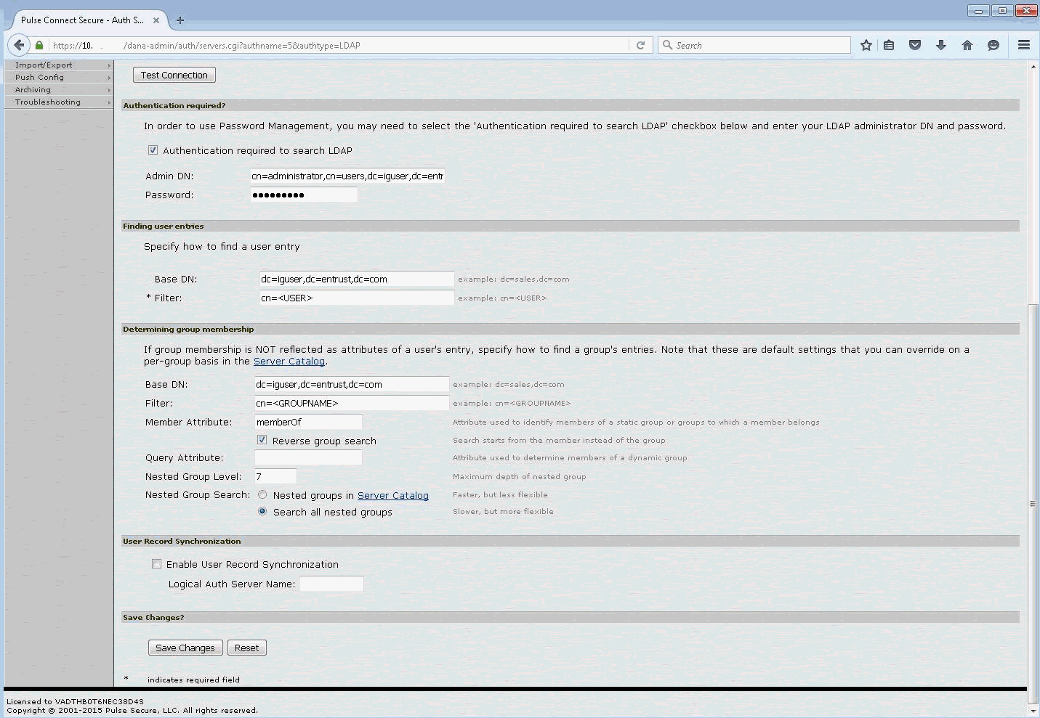
Task: Expand the Push Config sidebar menu
Action: click(58, 78)
